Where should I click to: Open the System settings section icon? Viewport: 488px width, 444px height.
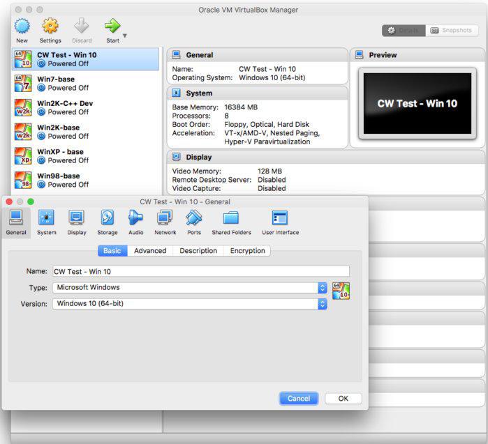46,217
